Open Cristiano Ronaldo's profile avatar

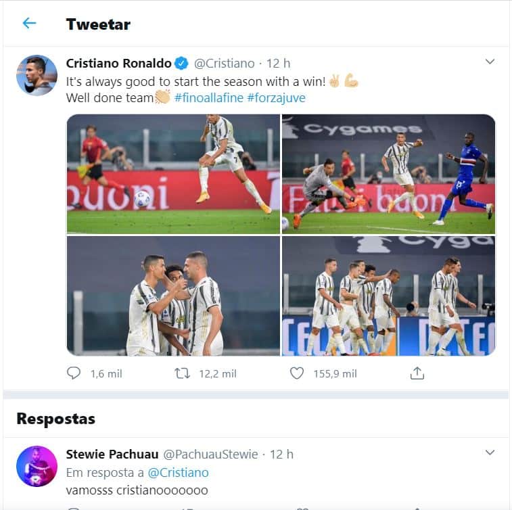tap(37, 75)
